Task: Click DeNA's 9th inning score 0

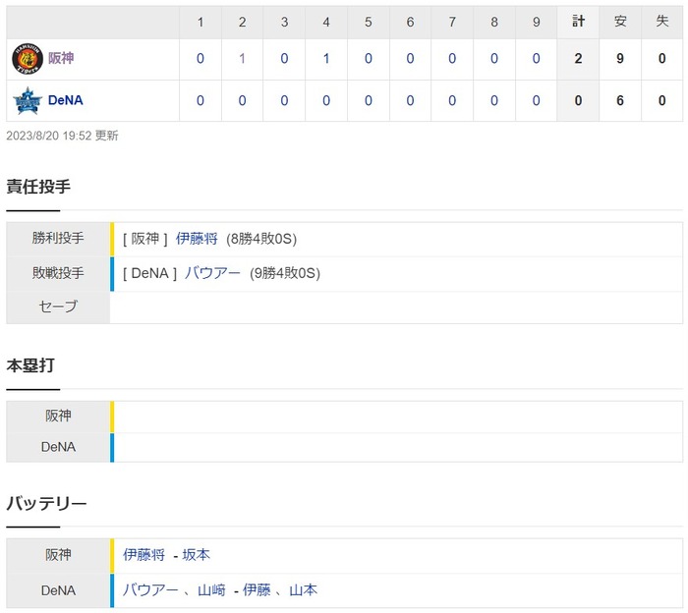Action: 536,100
